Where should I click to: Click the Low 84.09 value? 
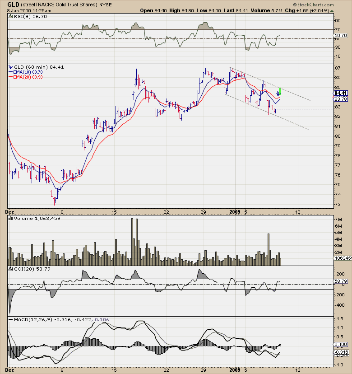(x=209, y=10)
